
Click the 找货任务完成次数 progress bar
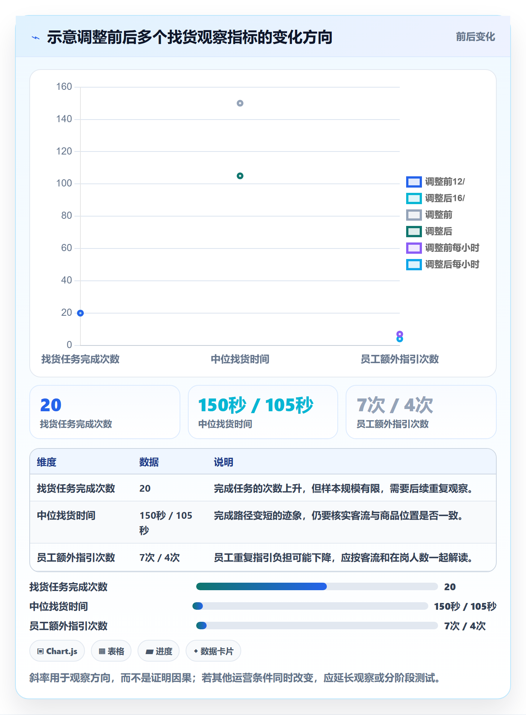click(x=317, y=586)
